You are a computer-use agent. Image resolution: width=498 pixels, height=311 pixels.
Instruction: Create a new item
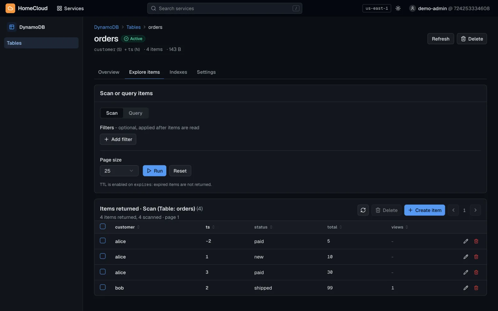(425, 210)
